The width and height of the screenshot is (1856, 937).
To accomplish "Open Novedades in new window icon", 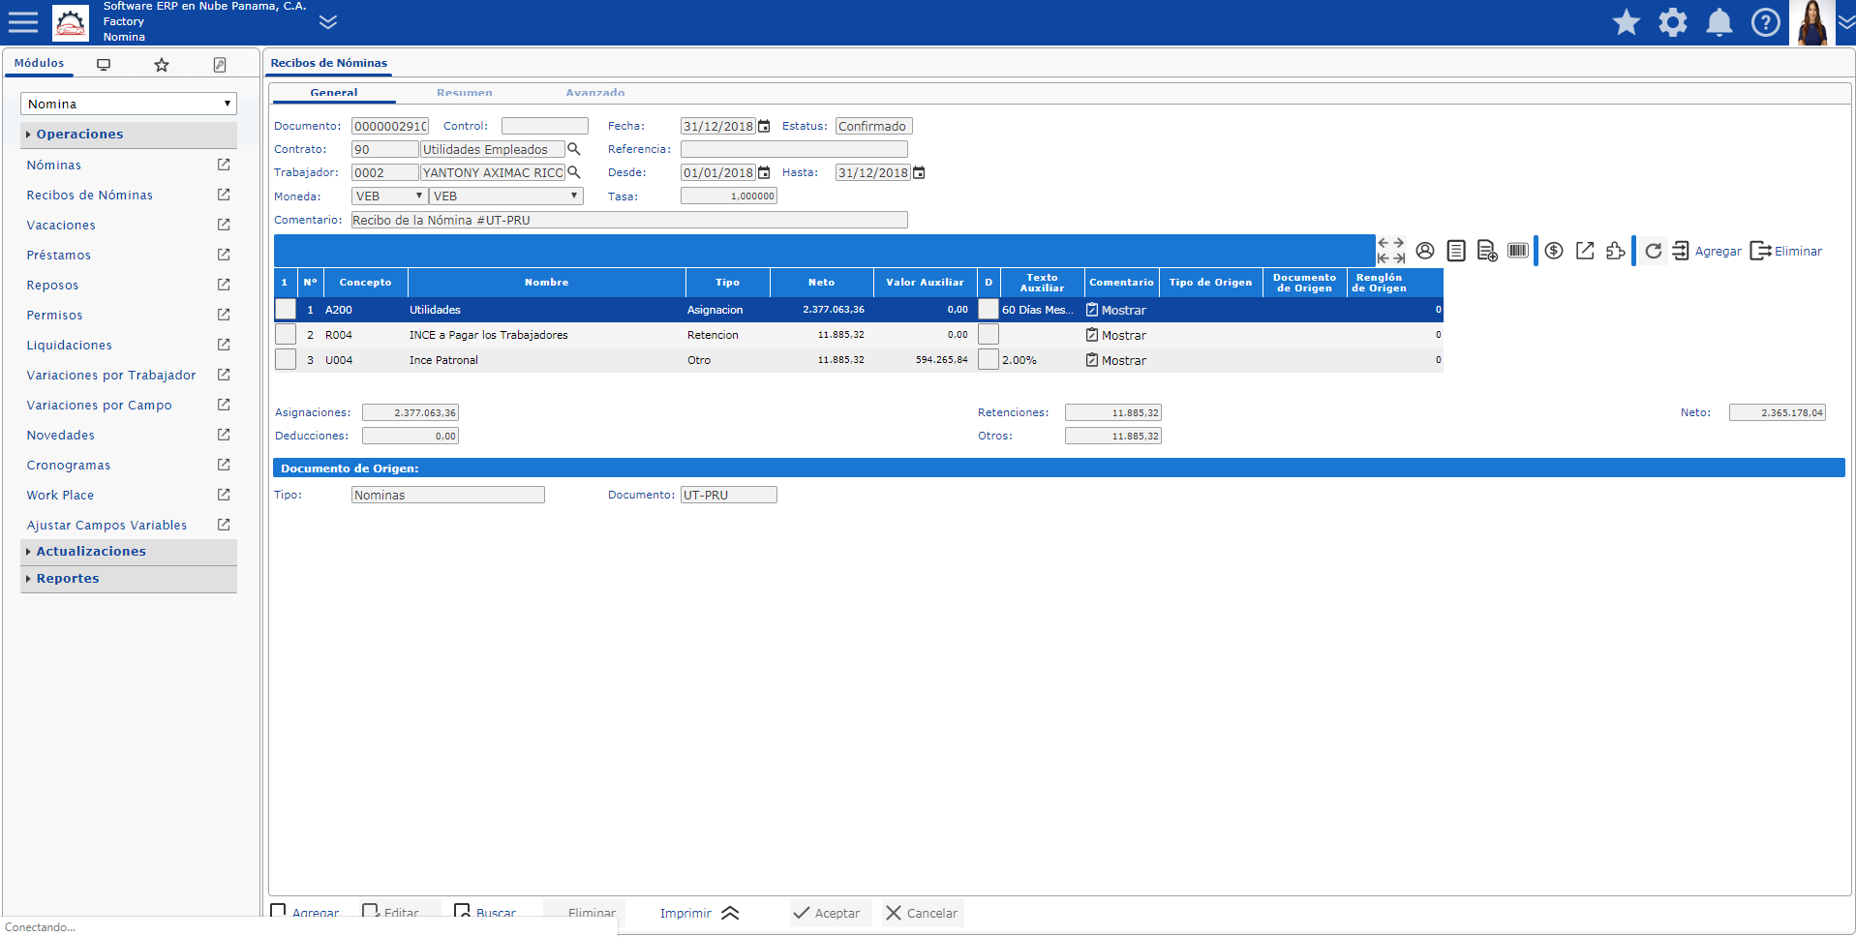I will coord(224,435).
